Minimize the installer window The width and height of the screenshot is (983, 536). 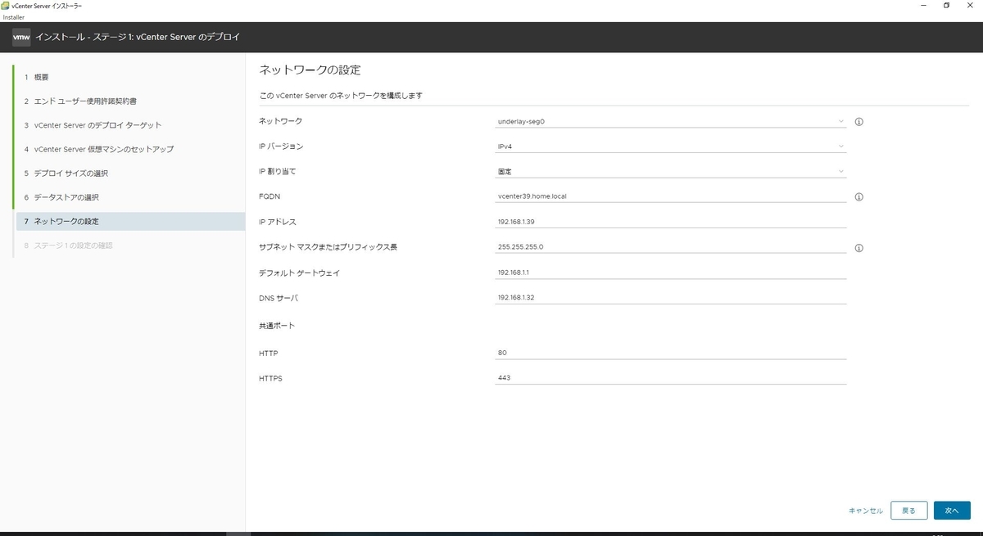click(923, 5)
